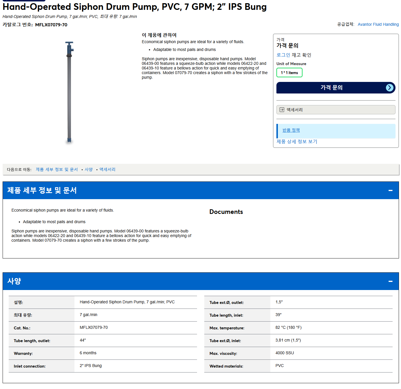The width and height of the screenshot is (401, 389).
Task: Click the arrow icon in 가격 문의 button
Action: click(x=390, y=88)
